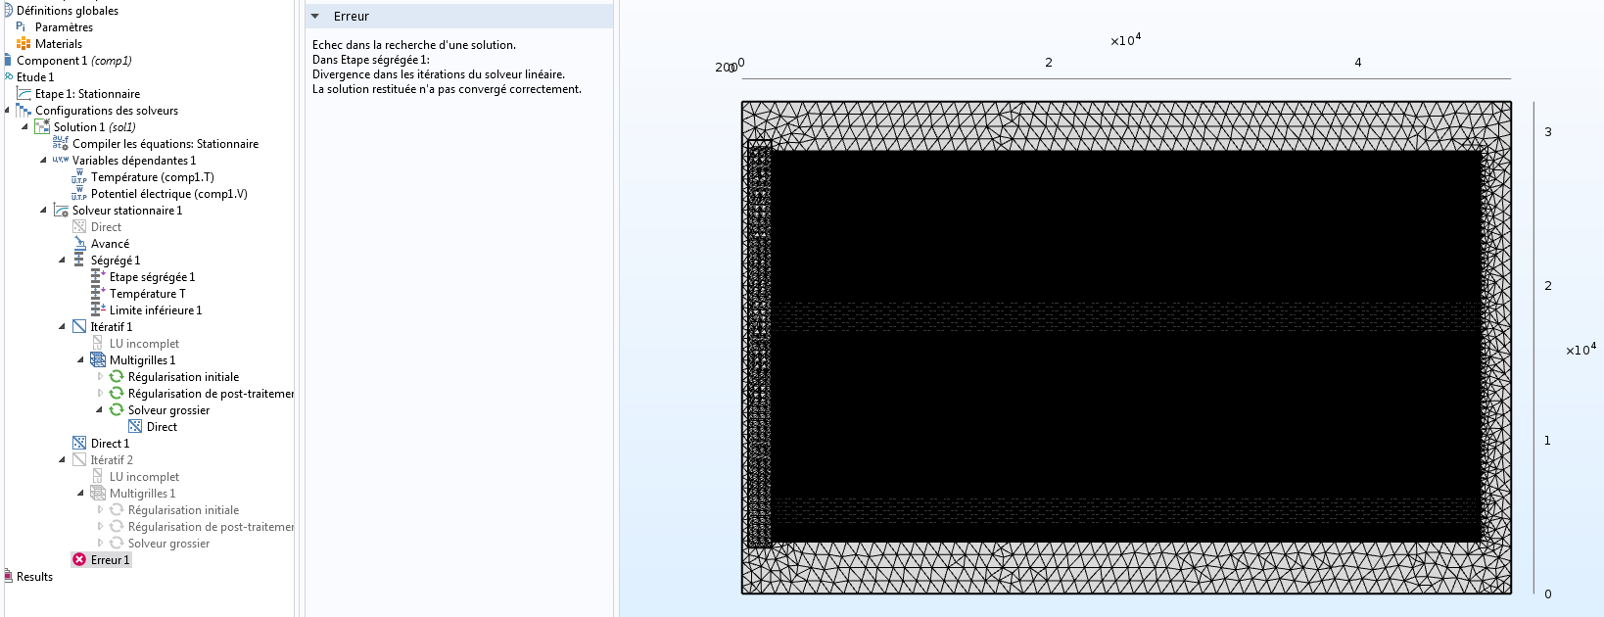
Task: Collapse the Erreur section header arrow
Action: pyautogui.click(x=315, y=17)
